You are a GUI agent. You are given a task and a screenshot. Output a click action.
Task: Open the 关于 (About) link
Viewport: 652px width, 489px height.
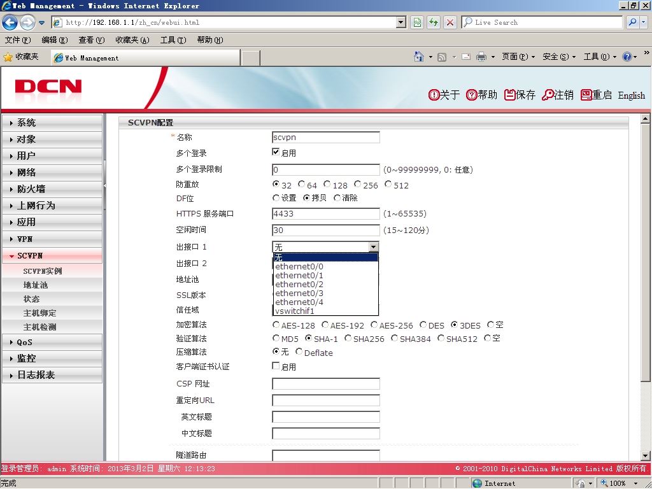444,96
